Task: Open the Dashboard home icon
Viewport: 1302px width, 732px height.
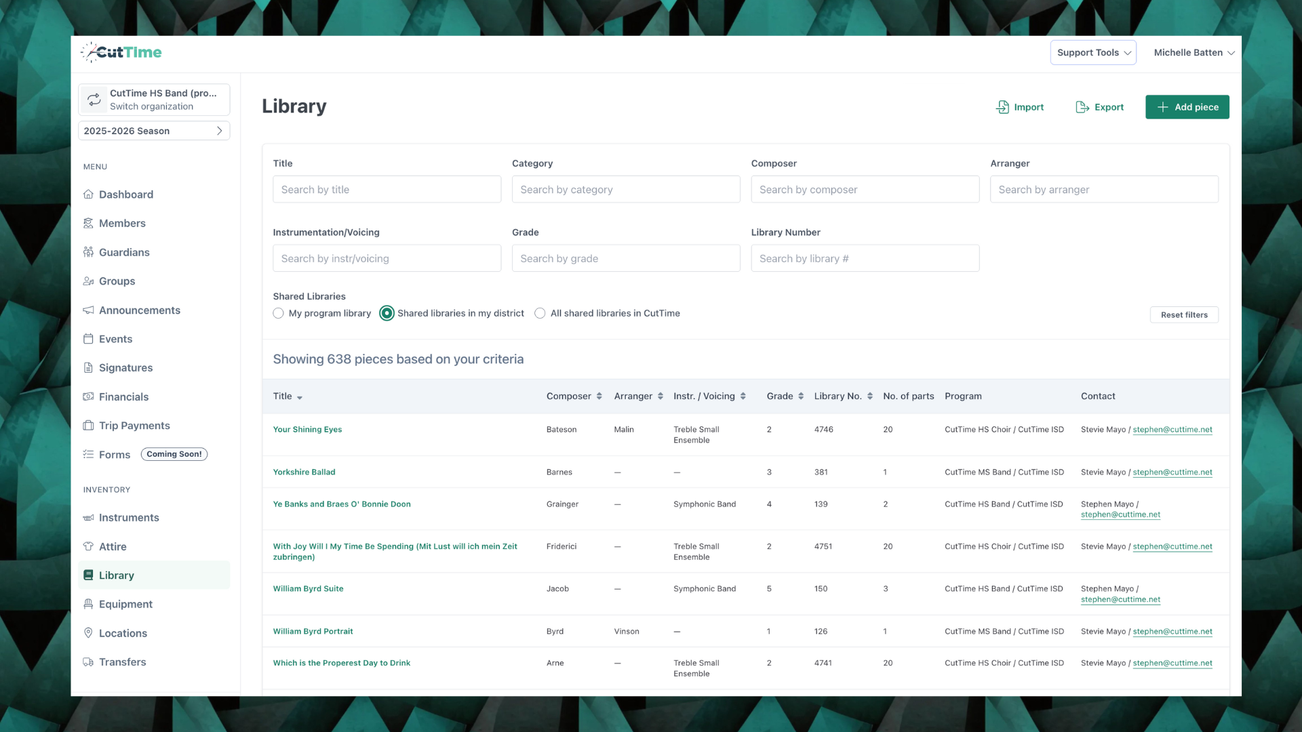Action: [x=88, y=195]
